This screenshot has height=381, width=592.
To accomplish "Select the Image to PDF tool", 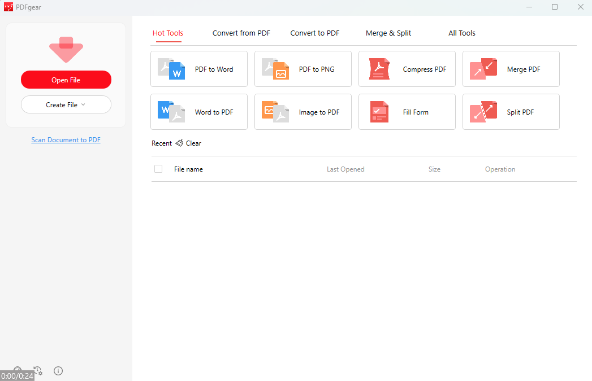I will (303, 112).
